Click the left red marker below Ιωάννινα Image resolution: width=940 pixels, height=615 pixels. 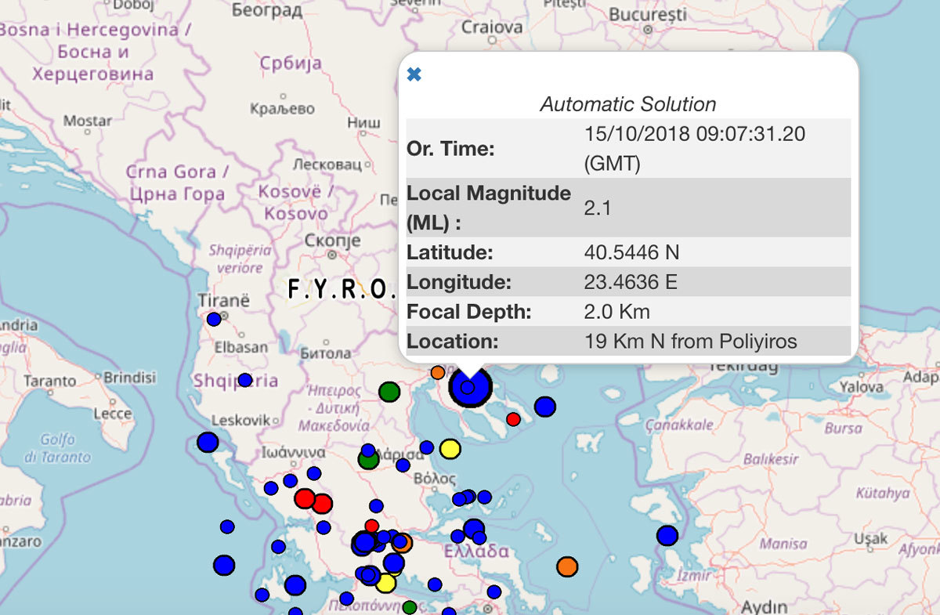tap(305, 498)
